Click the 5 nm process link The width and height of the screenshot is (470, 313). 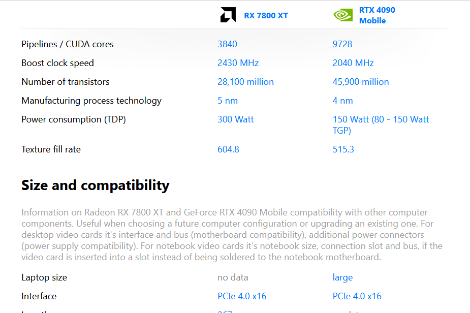228,101
